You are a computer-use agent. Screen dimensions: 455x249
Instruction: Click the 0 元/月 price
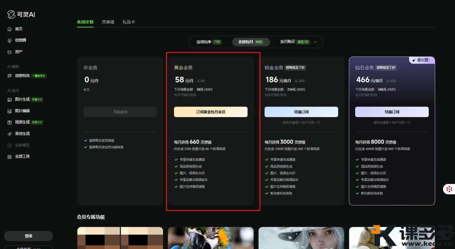(x=91, y=80)
